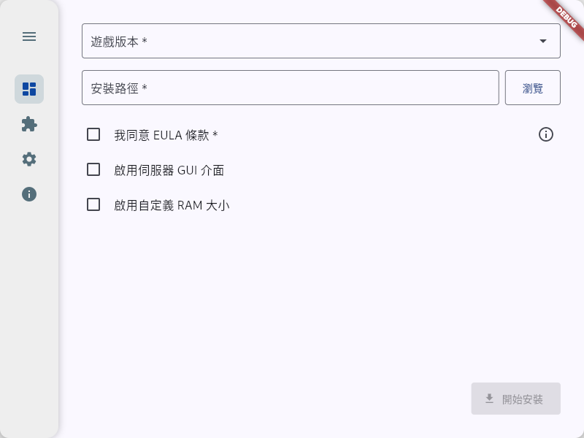Click the 遊戲版本 * label text
Image resolution: width=584 pixels, height=438 pixels.
[119, 42]
